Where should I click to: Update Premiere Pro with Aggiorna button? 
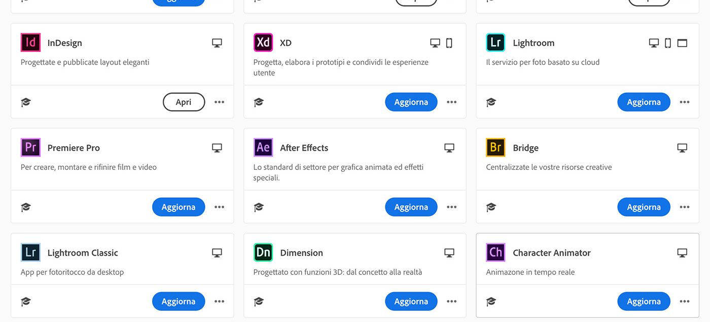pos(179,207)
